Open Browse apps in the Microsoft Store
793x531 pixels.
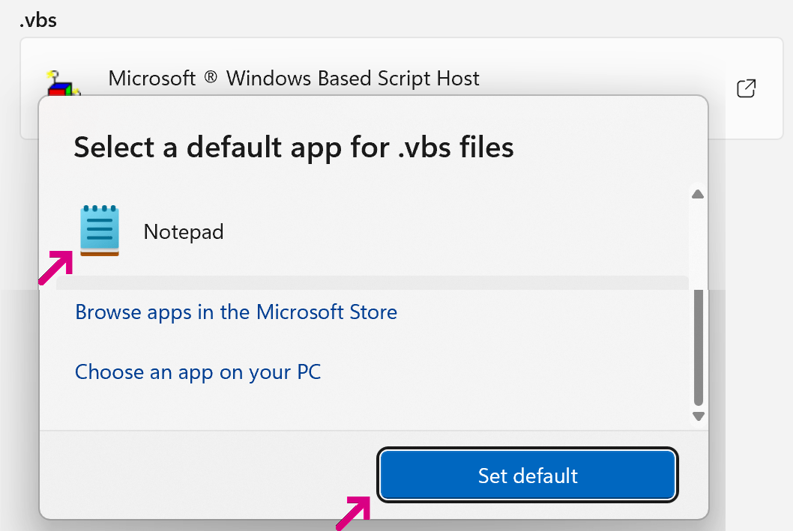pos(236,312)
